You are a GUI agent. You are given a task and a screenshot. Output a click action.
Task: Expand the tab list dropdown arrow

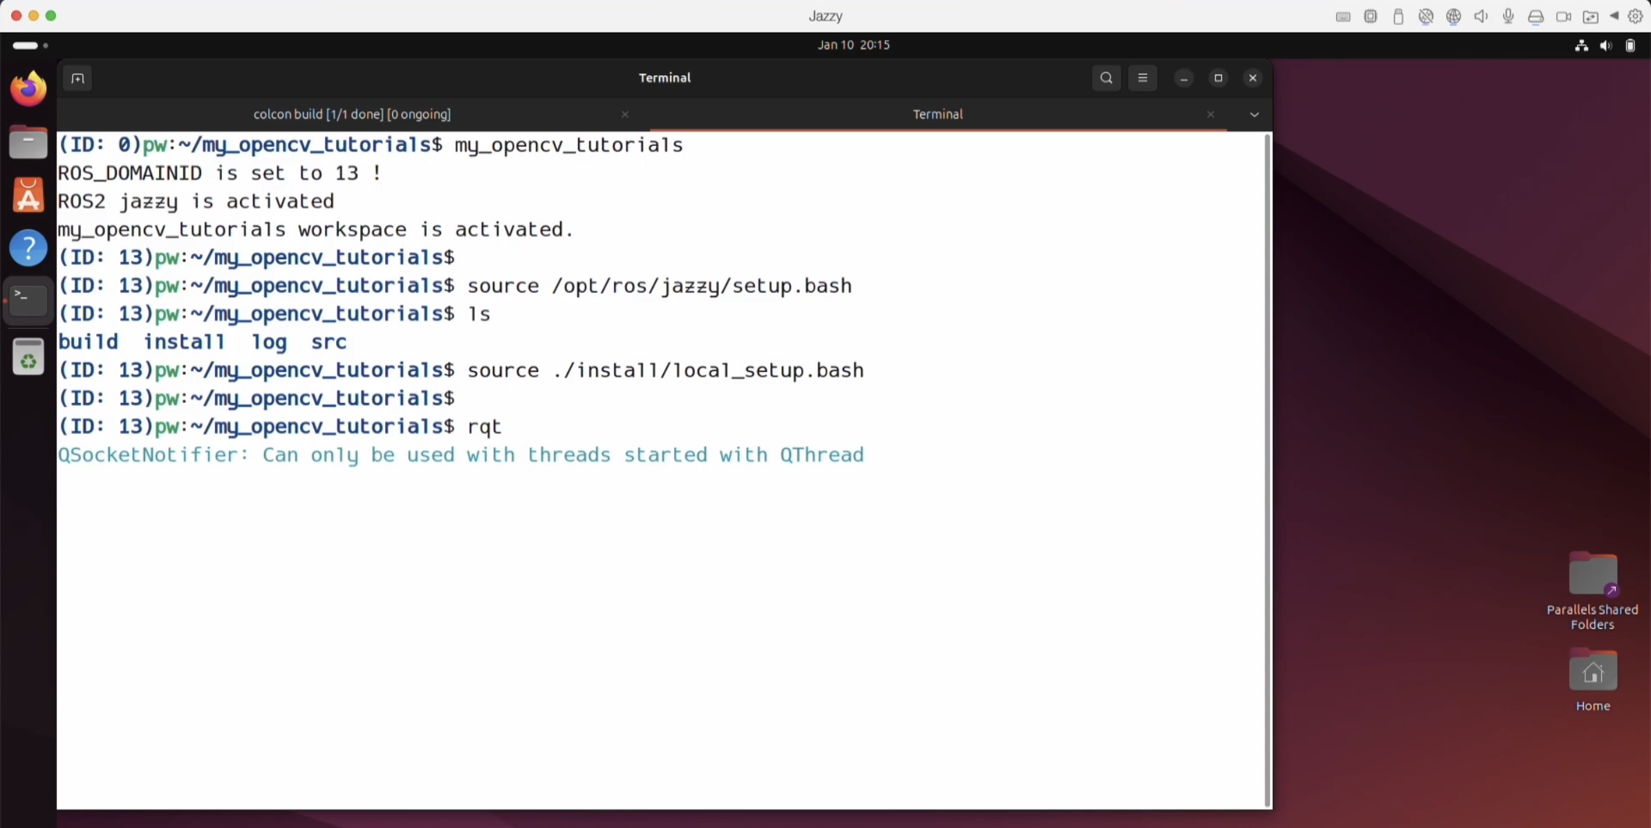pyautogui.click(x=1254, y=115)
